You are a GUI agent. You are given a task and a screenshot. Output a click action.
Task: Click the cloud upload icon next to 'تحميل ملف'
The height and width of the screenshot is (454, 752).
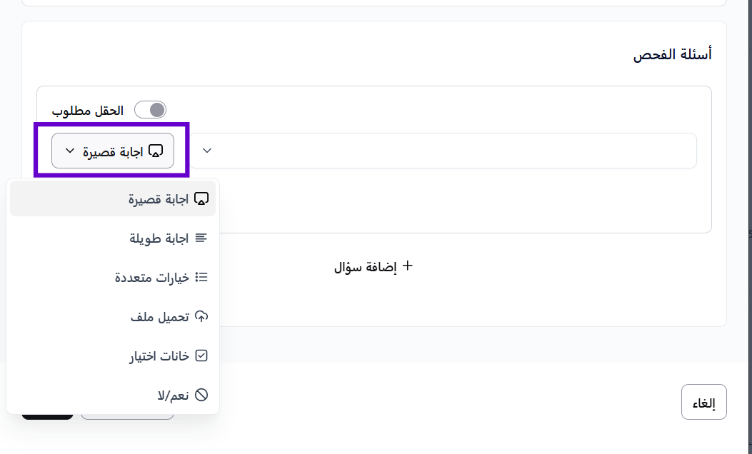201,316
